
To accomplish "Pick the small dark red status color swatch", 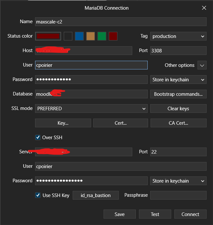I will click(113, 36).
